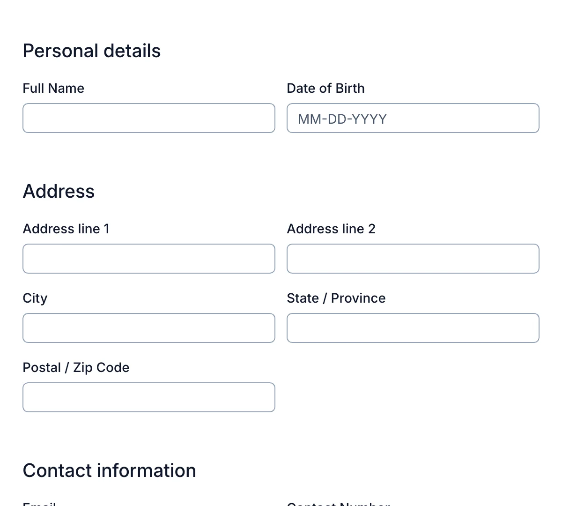Click the MM-DD-YYYY placeholder text
Viewport: 562px width, 506px height.
pyautogui.click(x=342, y=119)
